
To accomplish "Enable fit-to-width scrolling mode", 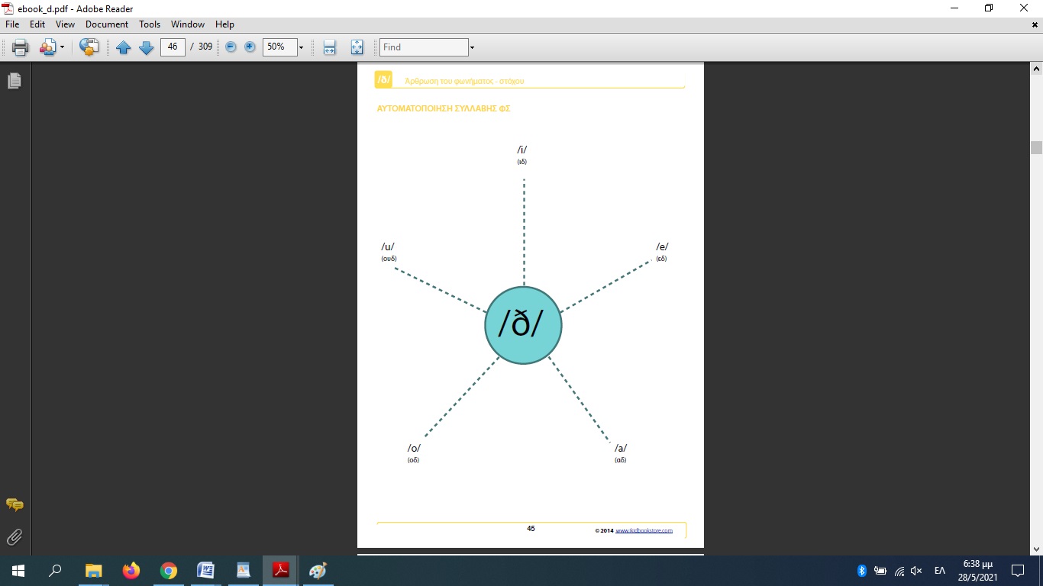I will pos(329,47).
